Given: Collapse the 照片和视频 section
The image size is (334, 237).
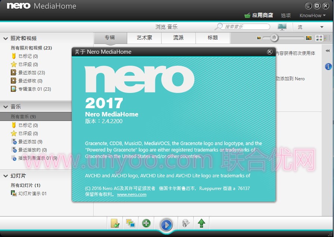Looking at the screenshot, I should pos(6,38).
